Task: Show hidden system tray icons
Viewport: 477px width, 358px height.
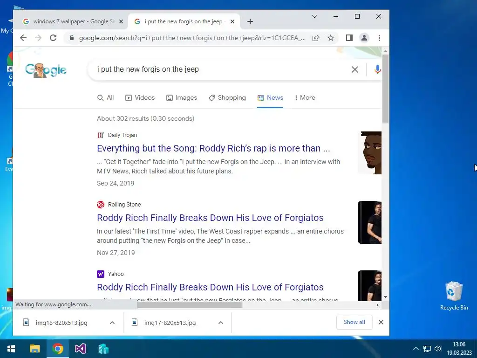Action: pos(416,349)
